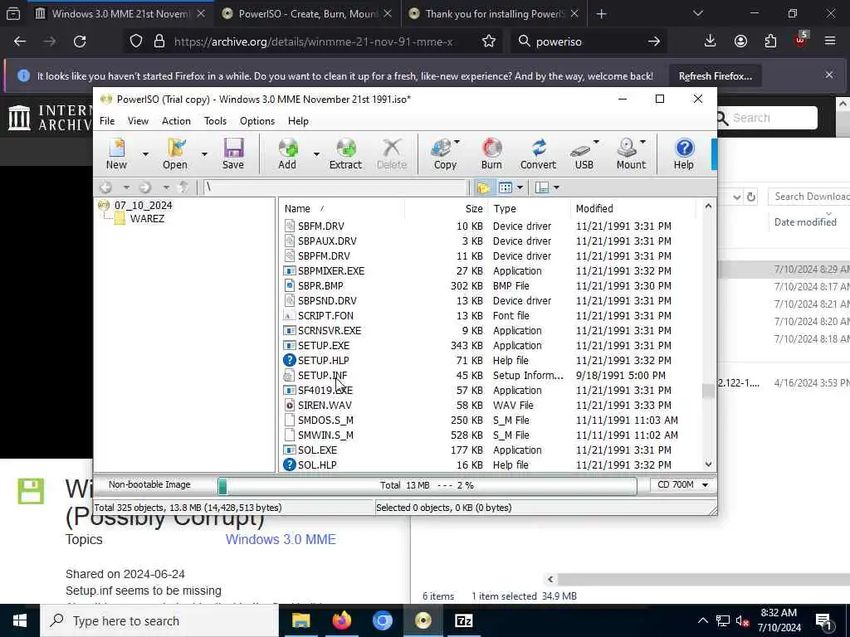Click the Save floppy disk icon
Viewport: 850px width, 637px height.
point(233,153)
